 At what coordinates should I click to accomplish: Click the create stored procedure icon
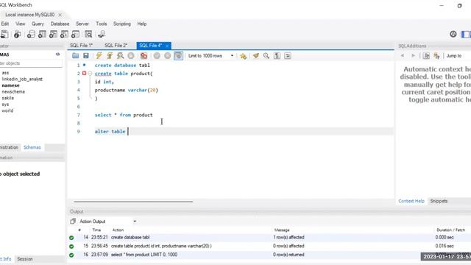(x=64, y=35)
